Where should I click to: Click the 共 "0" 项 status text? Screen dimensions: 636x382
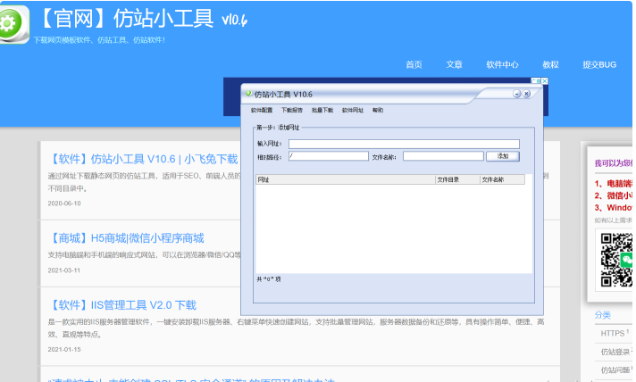[269, 279]
